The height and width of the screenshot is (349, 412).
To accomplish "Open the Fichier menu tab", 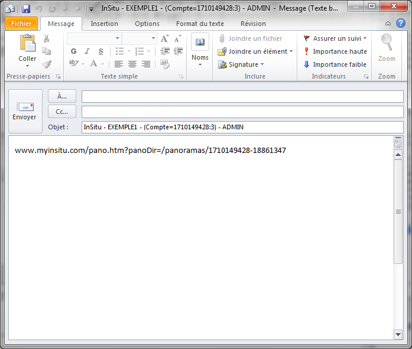I will pyautogui.click(x=21, y=24).
